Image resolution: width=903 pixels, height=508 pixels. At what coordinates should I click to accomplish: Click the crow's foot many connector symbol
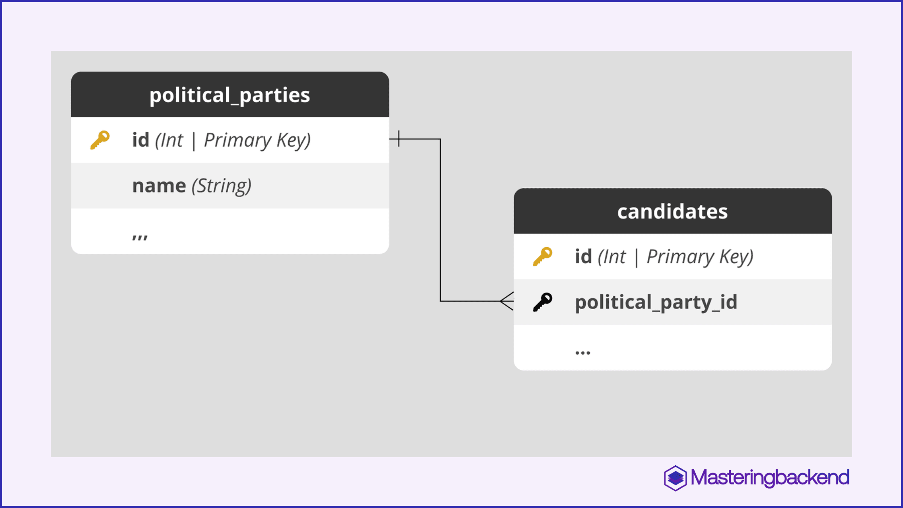(507, 301)
